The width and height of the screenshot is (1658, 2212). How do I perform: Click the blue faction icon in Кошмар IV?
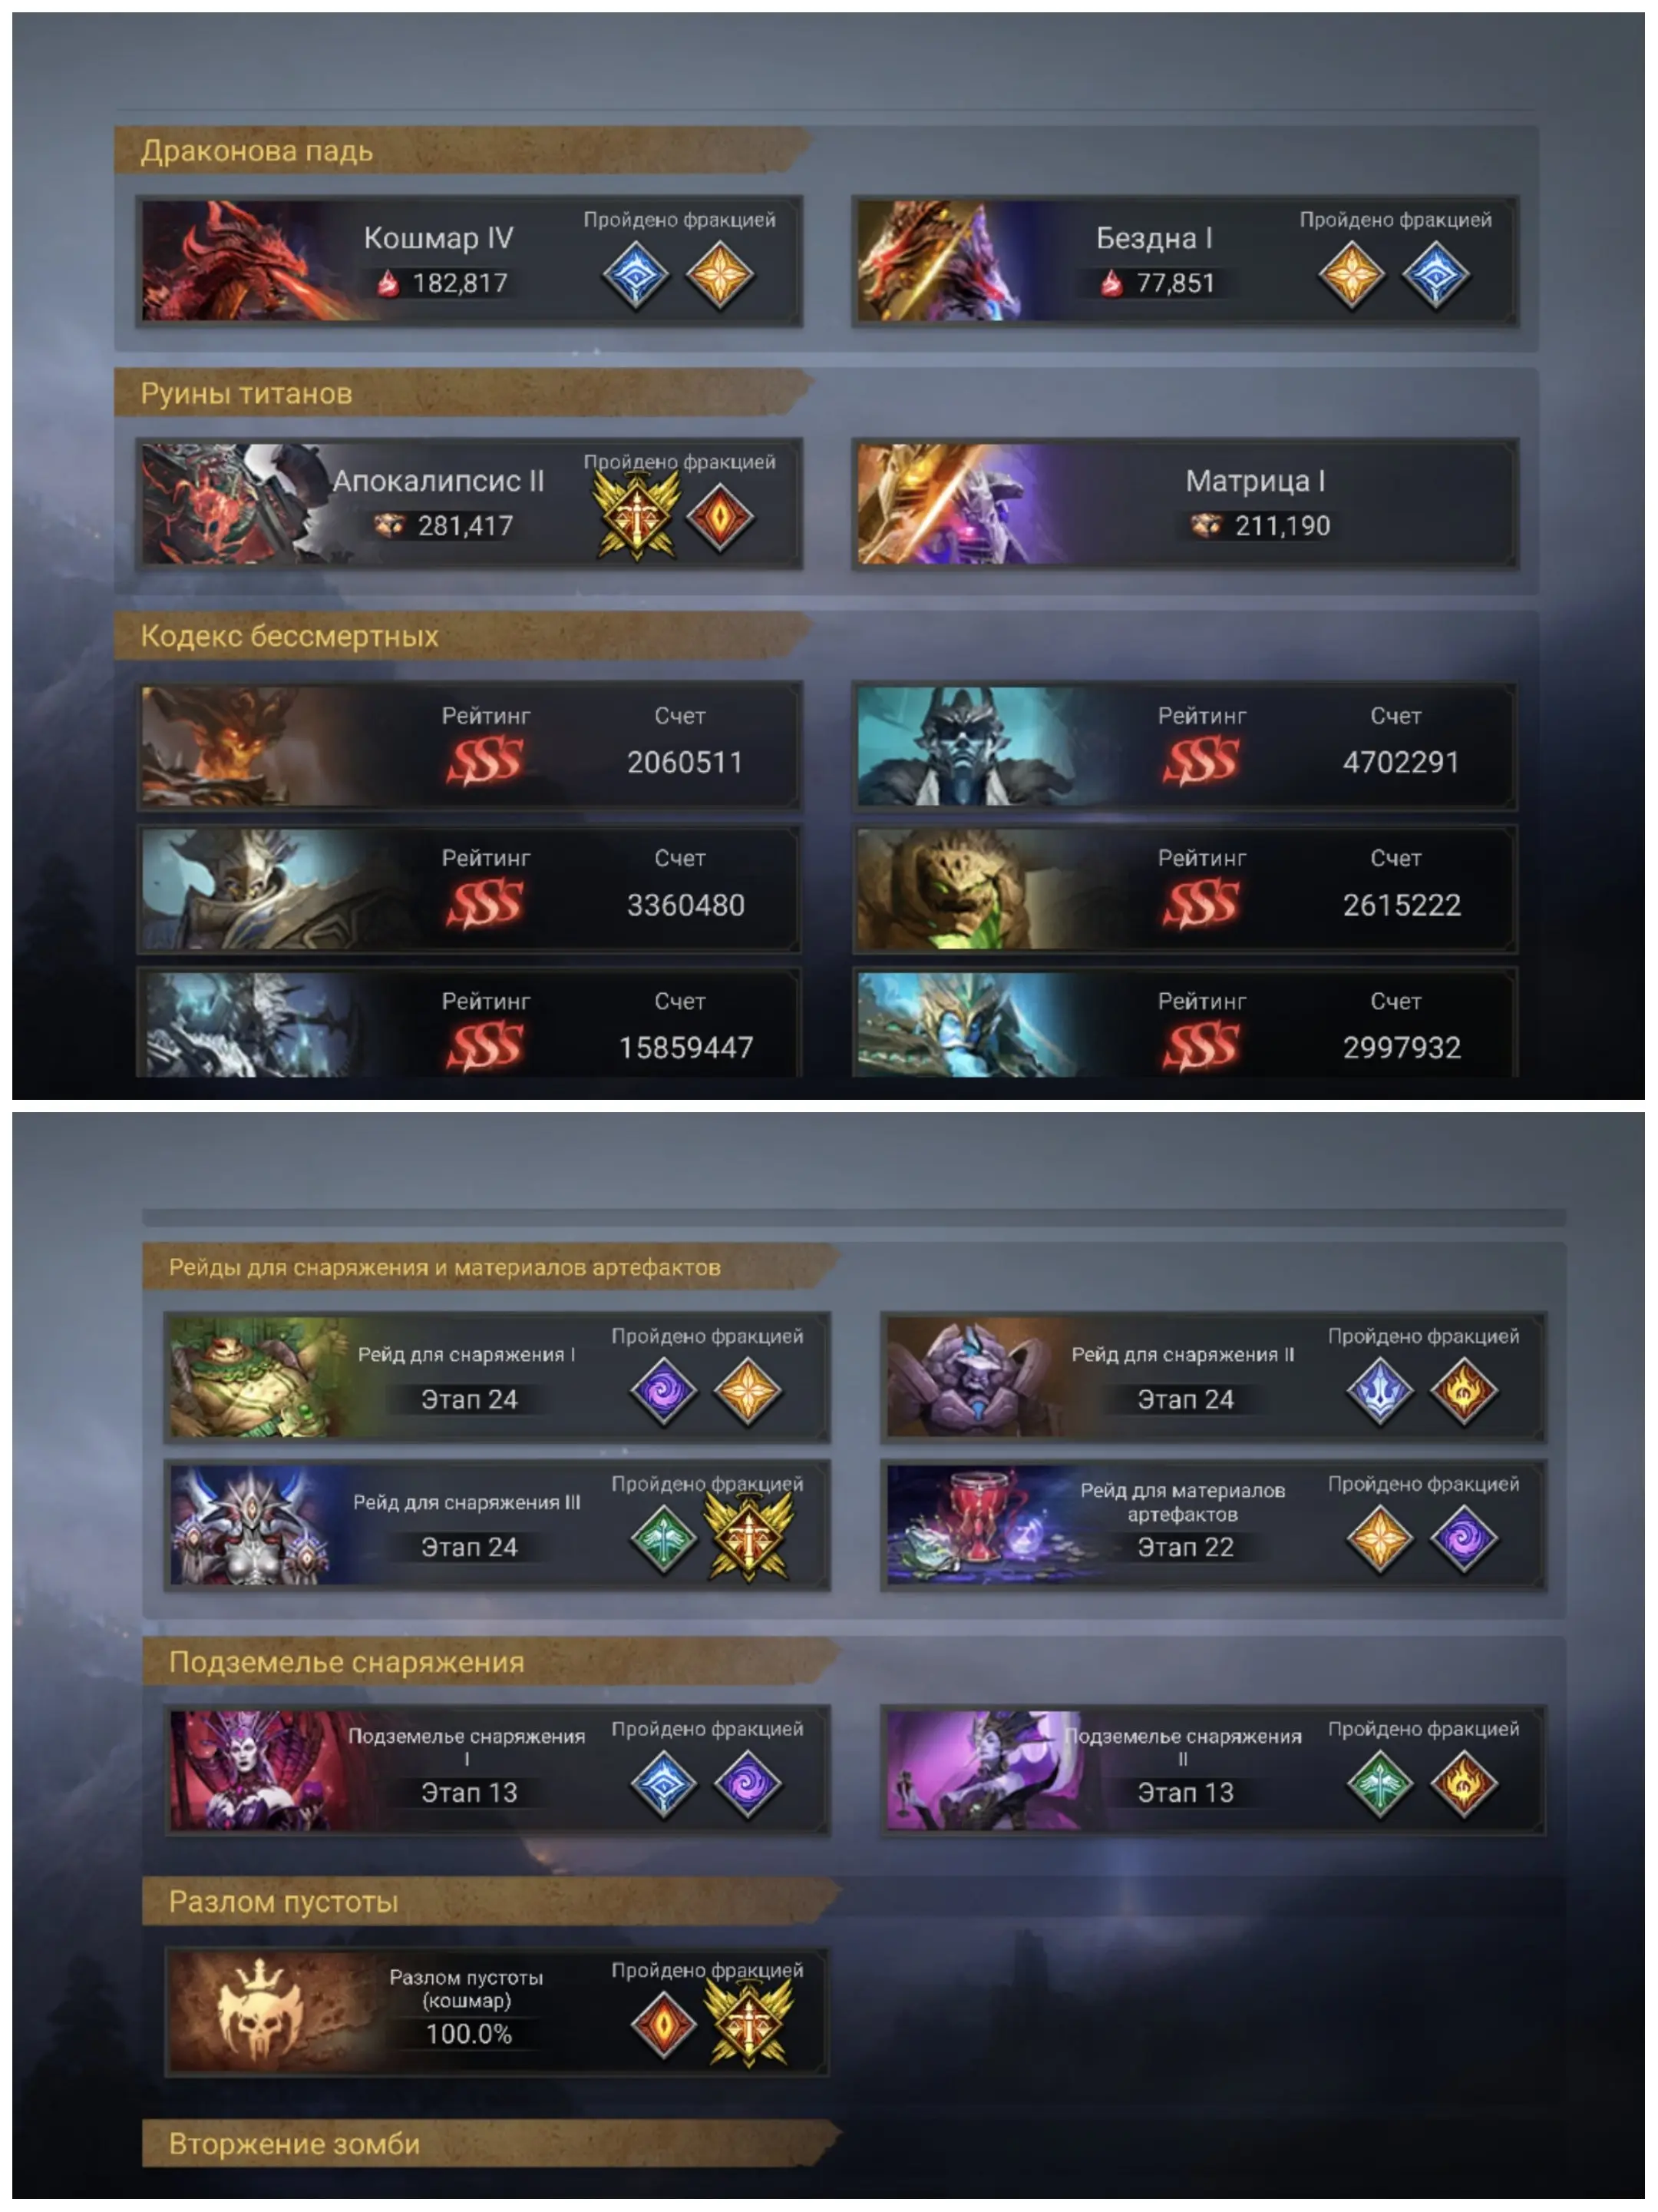pos(636,275)
